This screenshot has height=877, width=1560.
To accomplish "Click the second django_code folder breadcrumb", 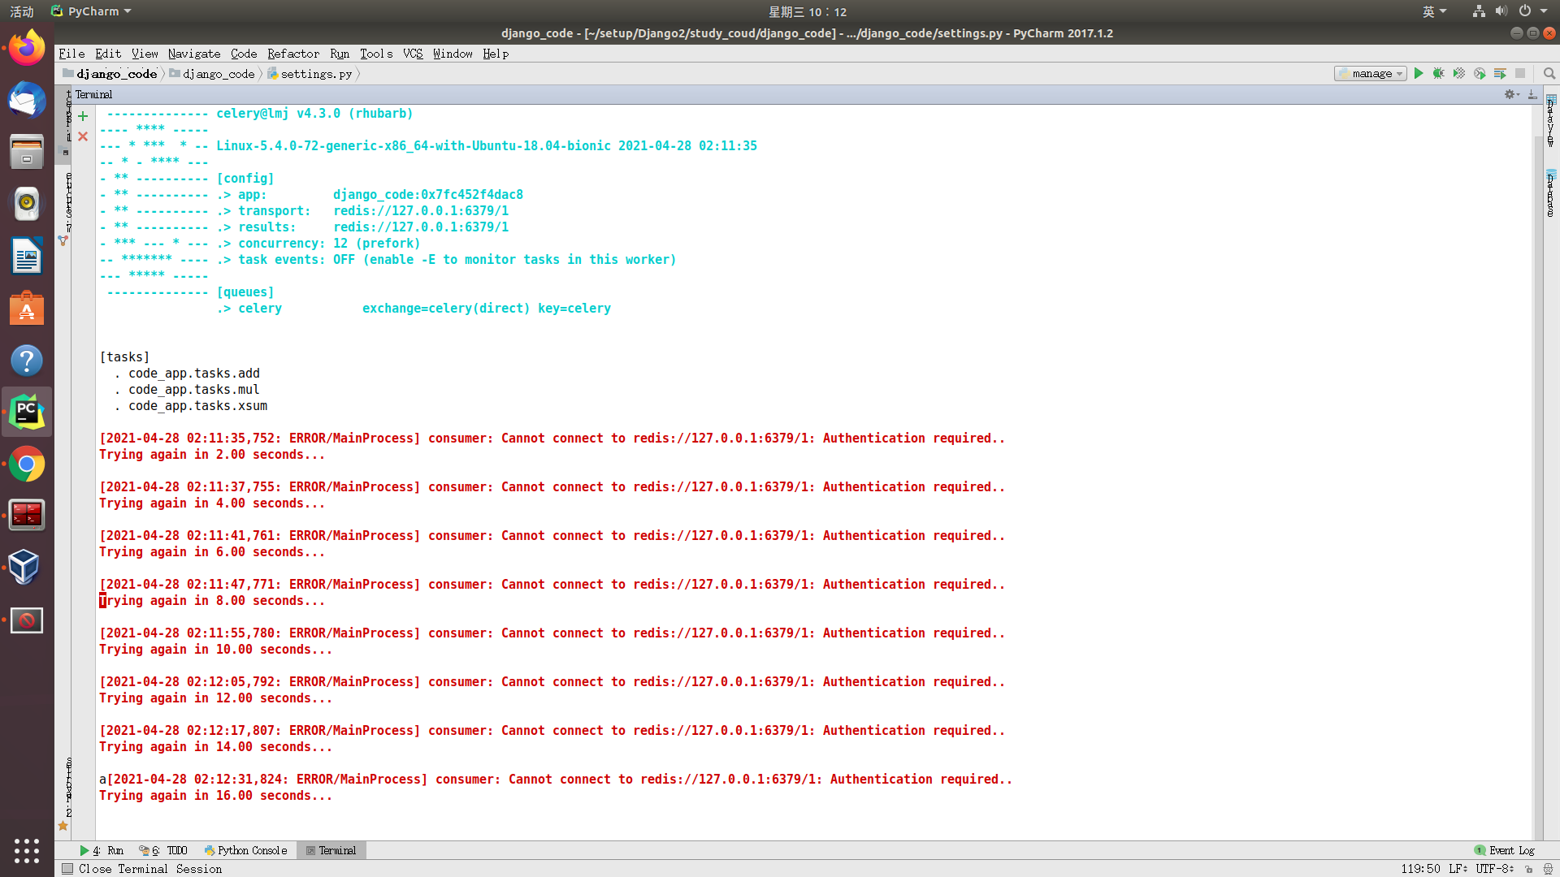I will pos(212,74).
